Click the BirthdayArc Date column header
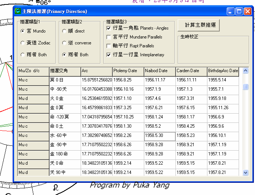The image size is (255, 195). pos(223,72)
